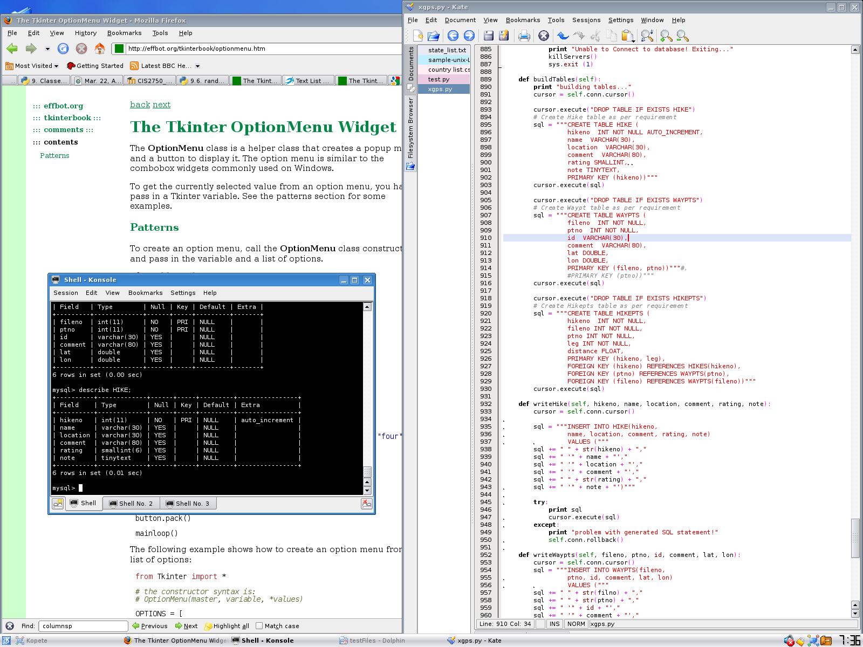Viewport: 863px width, 647px height.
Task: Save xgps.py with Kate's save icon
Action: (x=488, y=36)
